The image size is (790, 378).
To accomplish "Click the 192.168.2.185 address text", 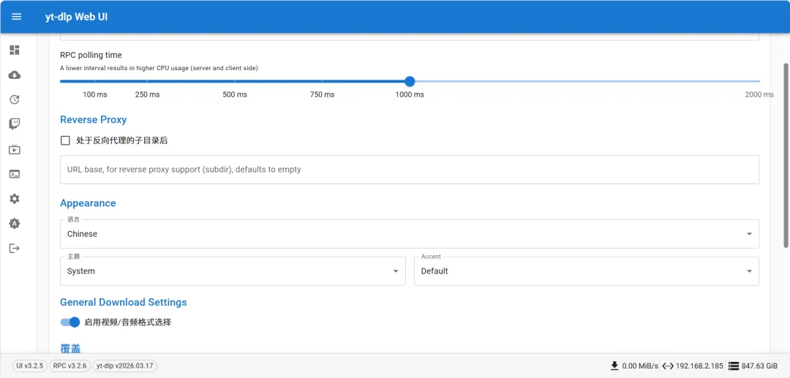I will pyautogui.click(x=699, y=366).
